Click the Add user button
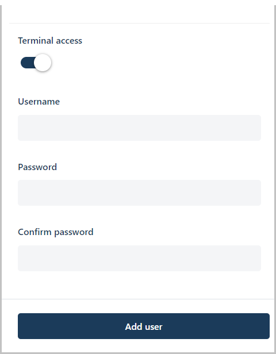The width and height of the screenshot is (276, 354). [x=144, y=326]
